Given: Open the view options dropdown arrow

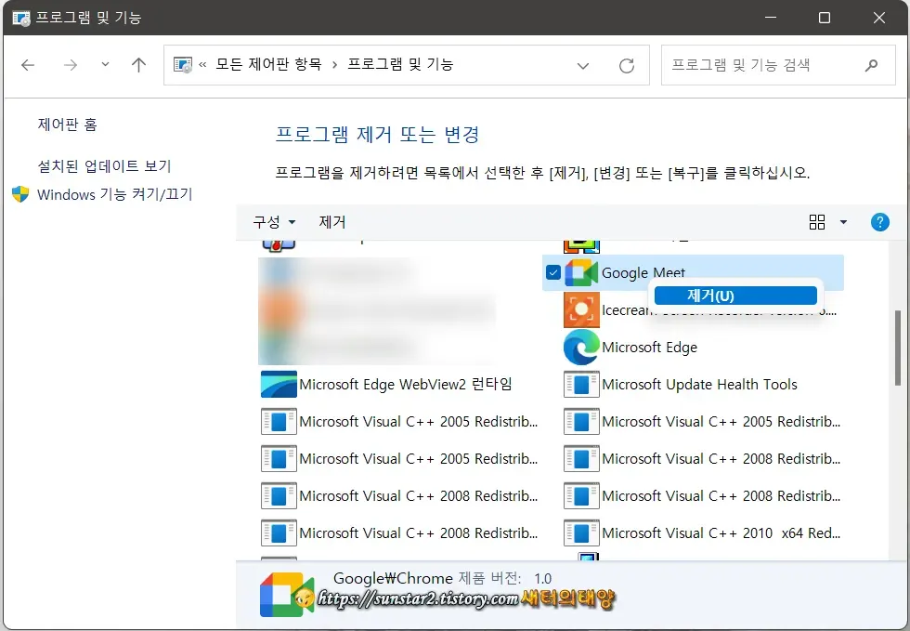Looking at the screenshot, I should pyautogui.click(x=843, y=222).
